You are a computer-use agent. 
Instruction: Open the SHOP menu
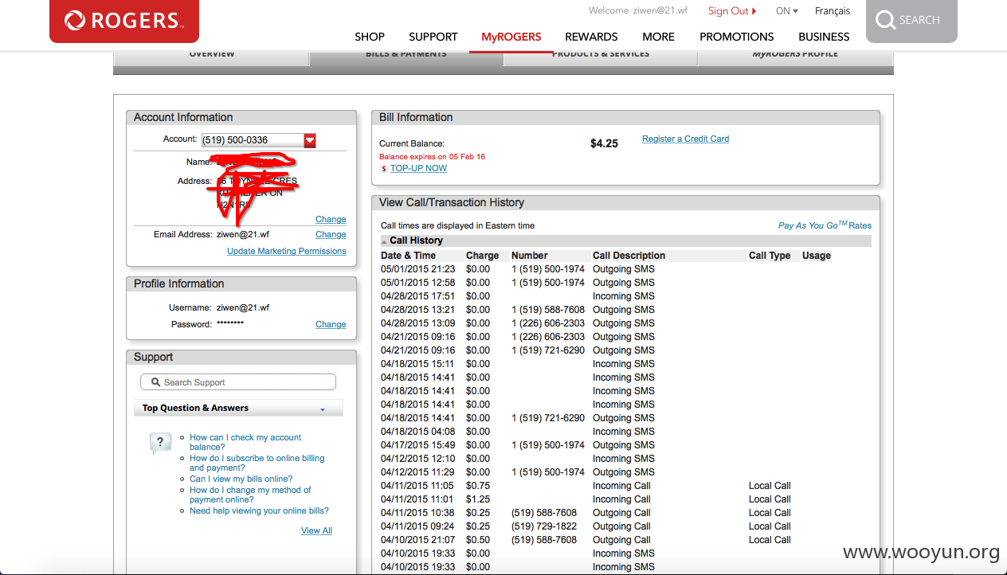pyautogui.click(x=370, y=37)
